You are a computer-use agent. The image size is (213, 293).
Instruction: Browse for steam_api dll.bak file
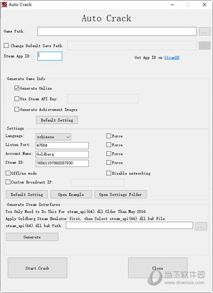(201, 226)
